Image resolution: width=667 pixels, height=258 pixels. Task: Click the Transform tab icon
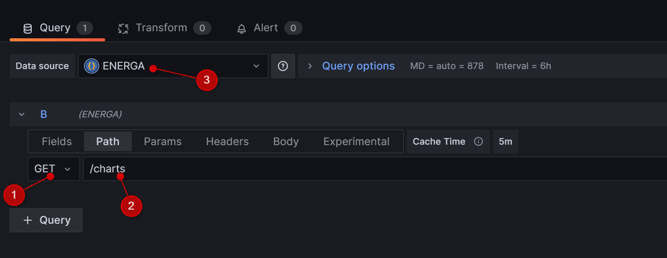123,28
